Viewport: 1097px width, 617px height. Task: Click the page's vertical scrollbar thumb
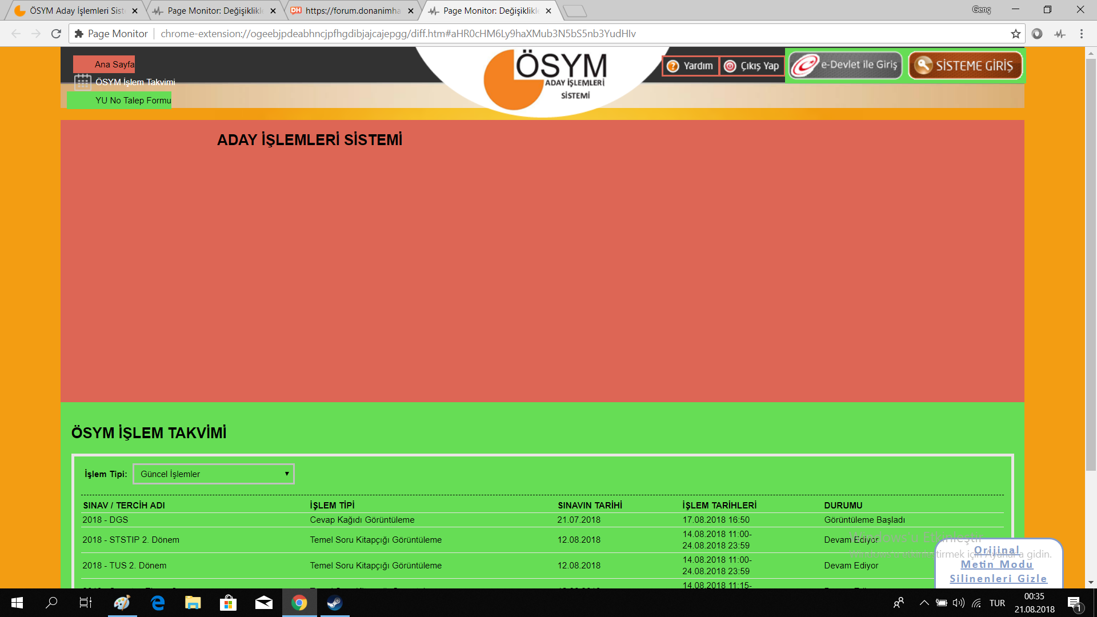click(x=1091, y=265)
